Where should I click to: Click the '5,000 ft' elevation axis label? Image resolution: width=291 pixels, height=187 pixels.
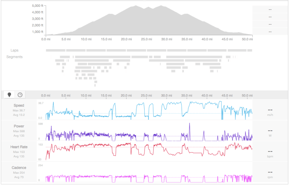point(38,6)
